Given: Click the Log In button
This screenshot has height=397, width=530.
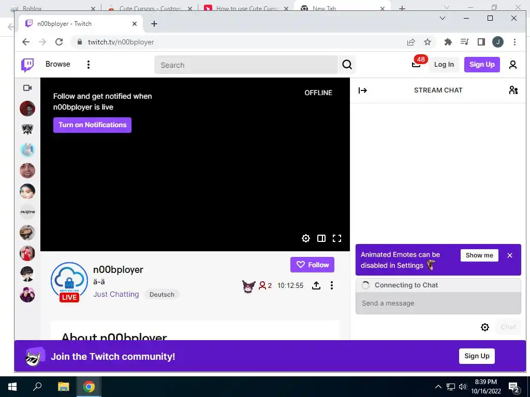Looking at the screenshot, I should (x=444, y=65).
